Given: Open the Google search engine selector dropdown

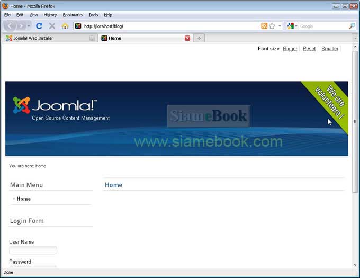Looking at the screenshot, I should [292, 26].
